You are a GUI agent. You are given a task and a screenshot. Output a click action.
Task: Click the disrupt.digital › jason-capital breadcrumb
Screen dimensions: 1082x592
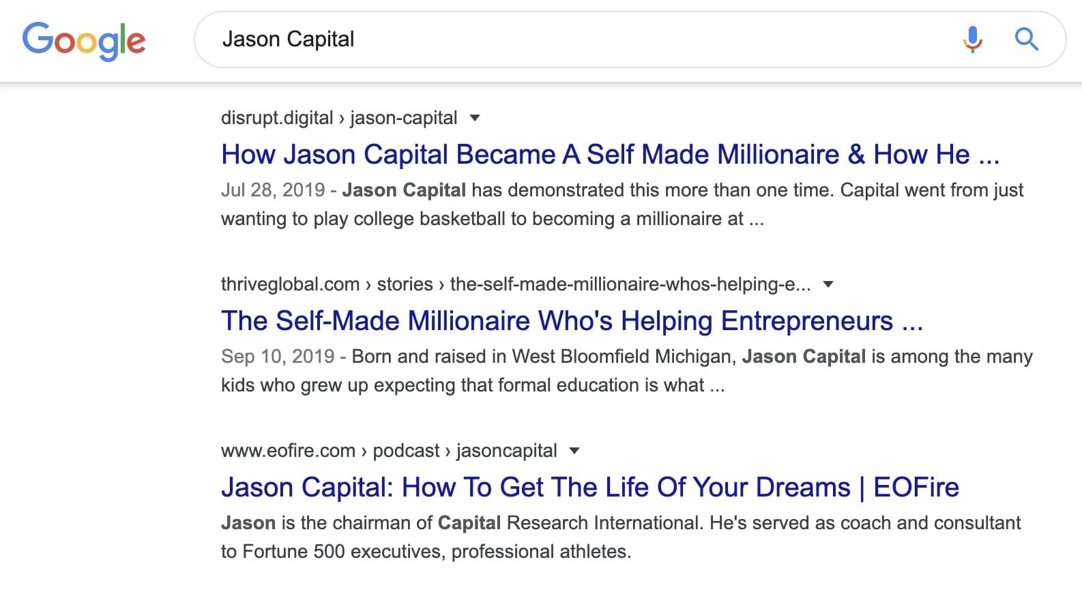pos(338,118)
